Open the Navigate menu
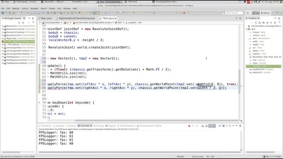Viewport: 283px width, 159px height. click(x=34, y=8)
